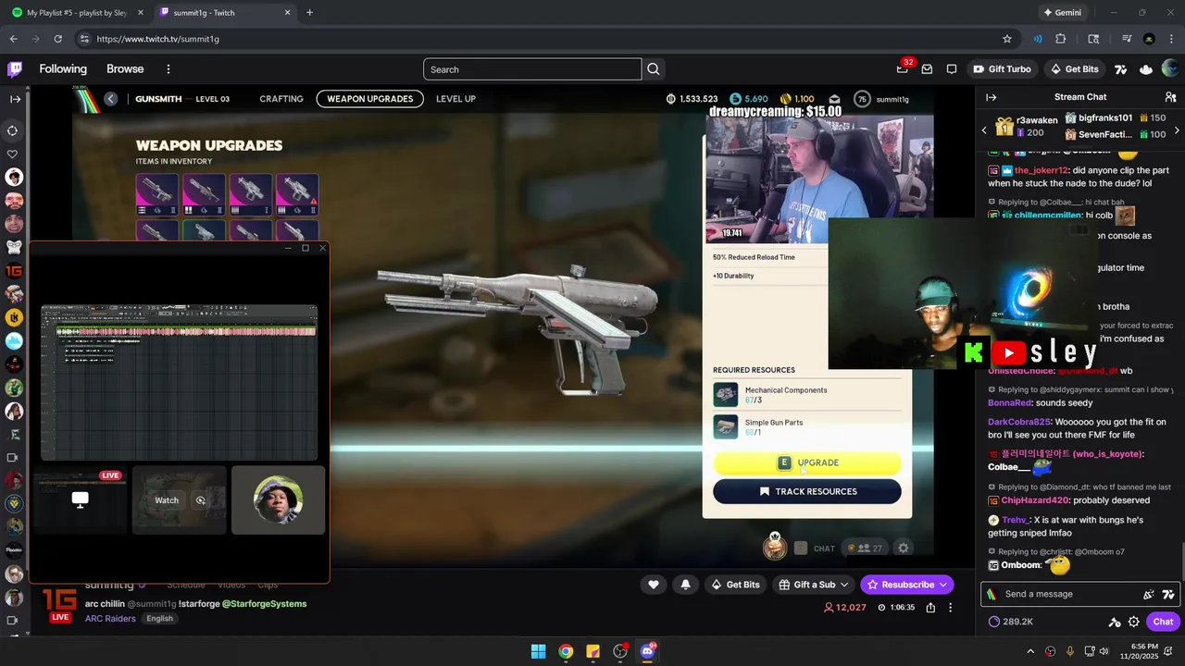This screenshot has height=666, width=1185.
Task: Open the Gift a Sub dropdown
Action: pyautogui.click(x=814, y=585)
